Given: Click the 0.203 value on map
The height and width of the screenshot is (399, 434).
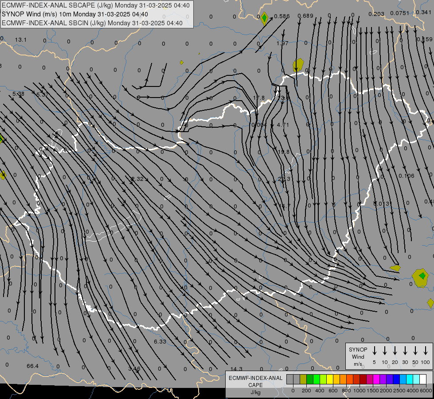Looking at the screenshot, I should (x=376, y=14).
